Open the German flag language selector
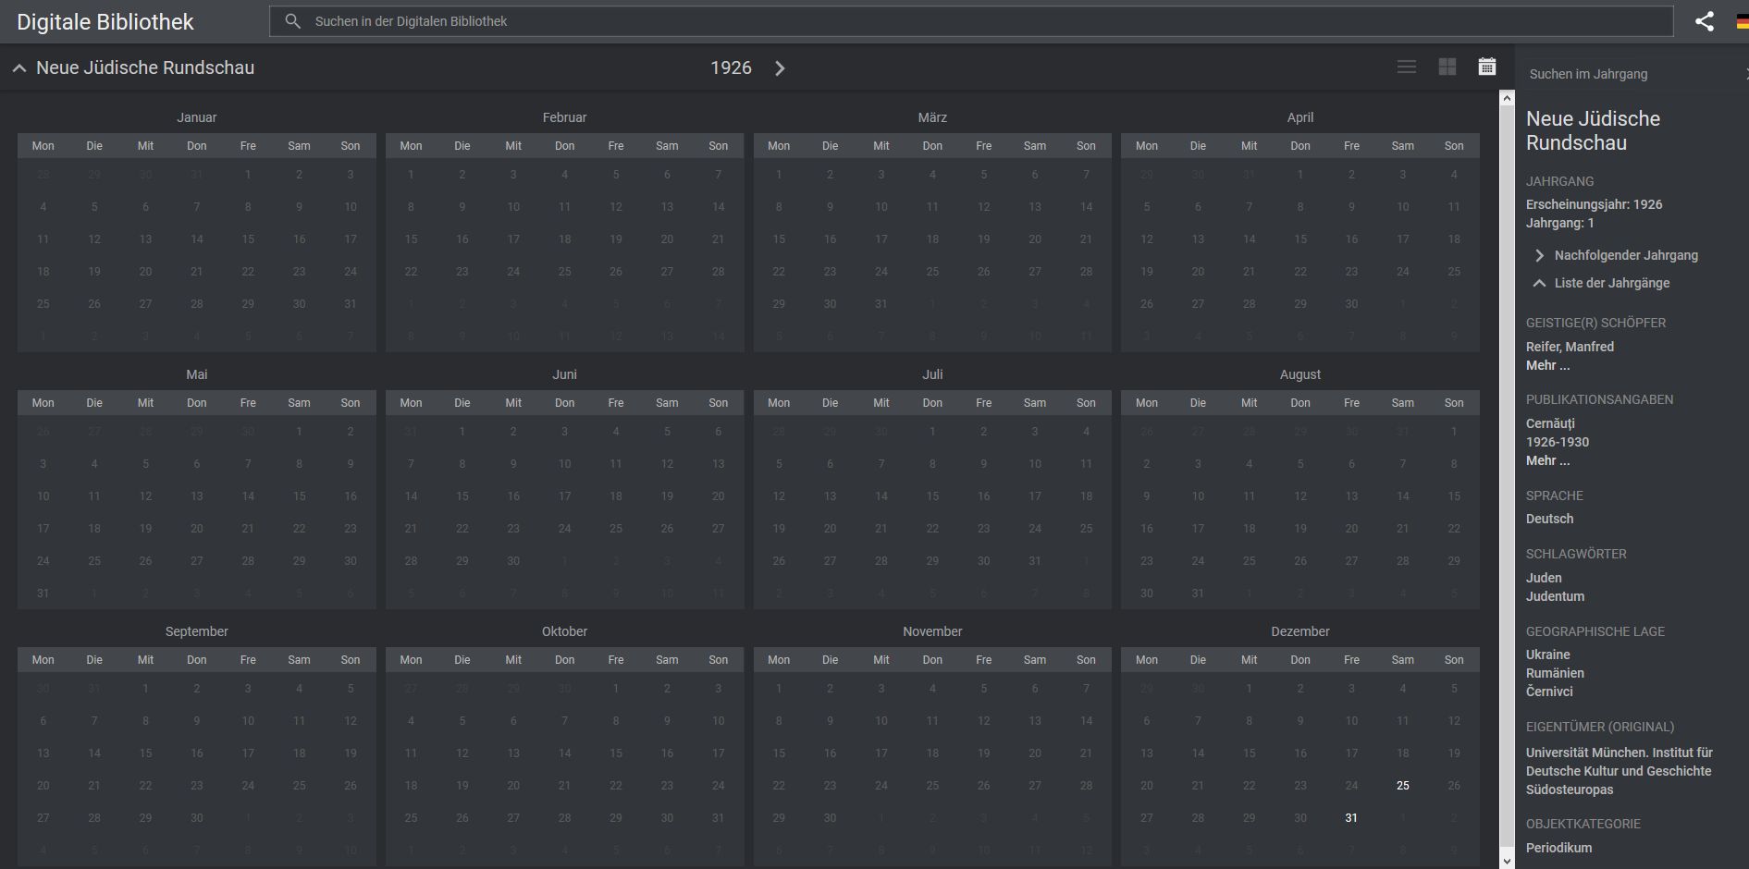This screenshot has width=1749, height=869. pyautogui.click(x=1742, y=22)
